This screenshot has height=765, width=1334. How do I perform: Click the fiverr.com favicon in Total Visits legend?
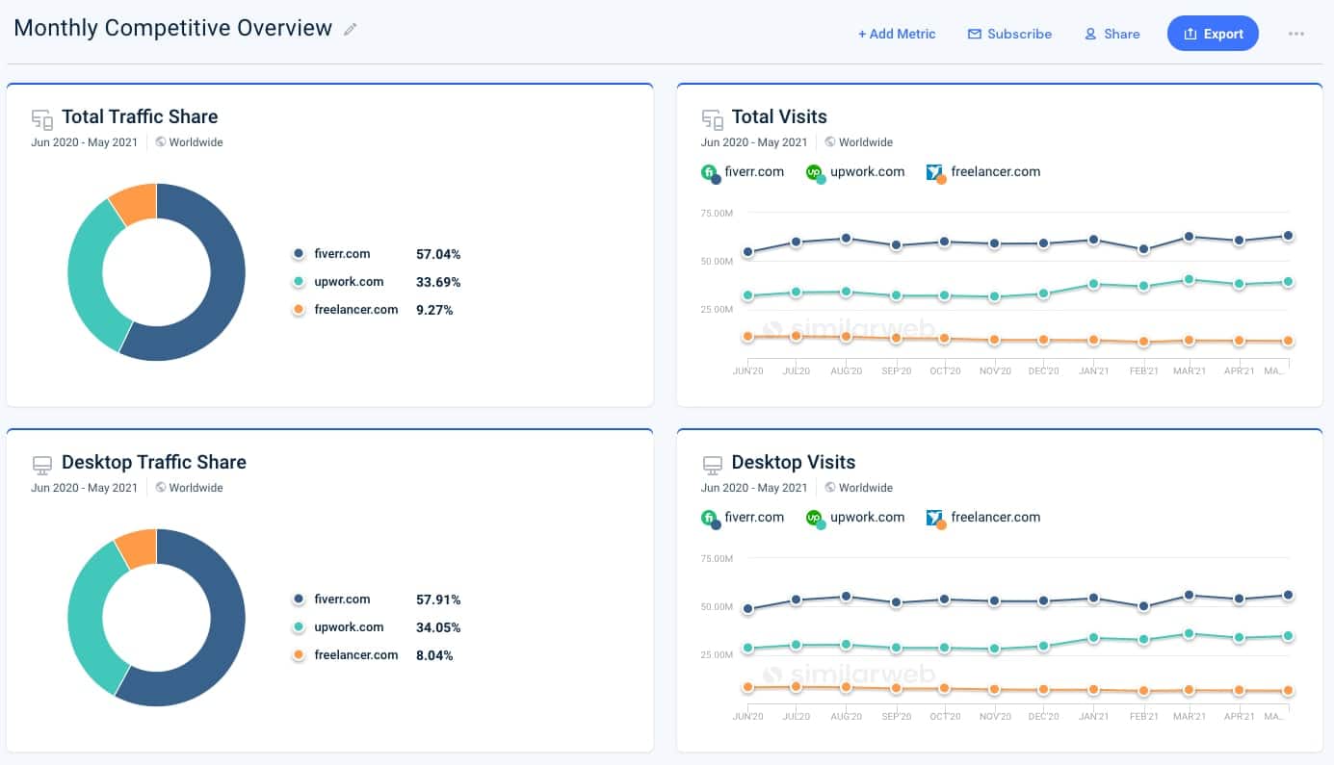tap(710, 172)
